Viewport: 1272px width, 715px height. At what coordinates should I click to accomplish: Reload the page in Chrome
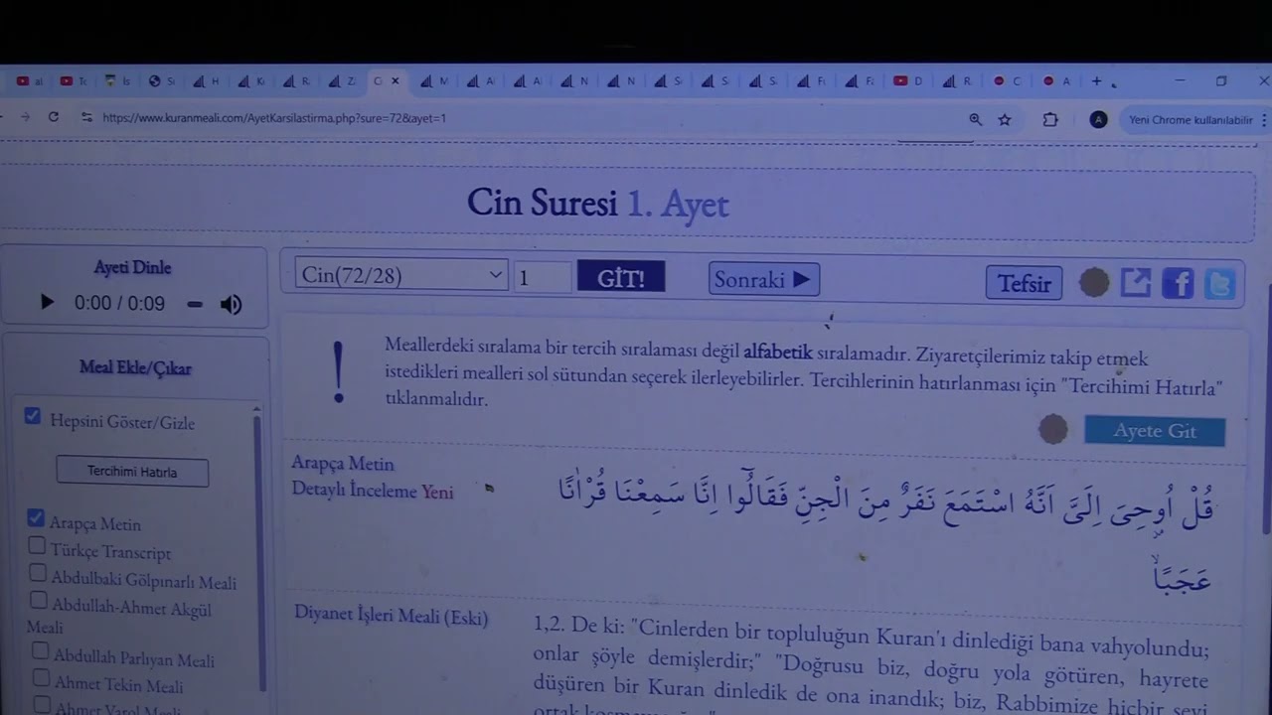point(54,117)
